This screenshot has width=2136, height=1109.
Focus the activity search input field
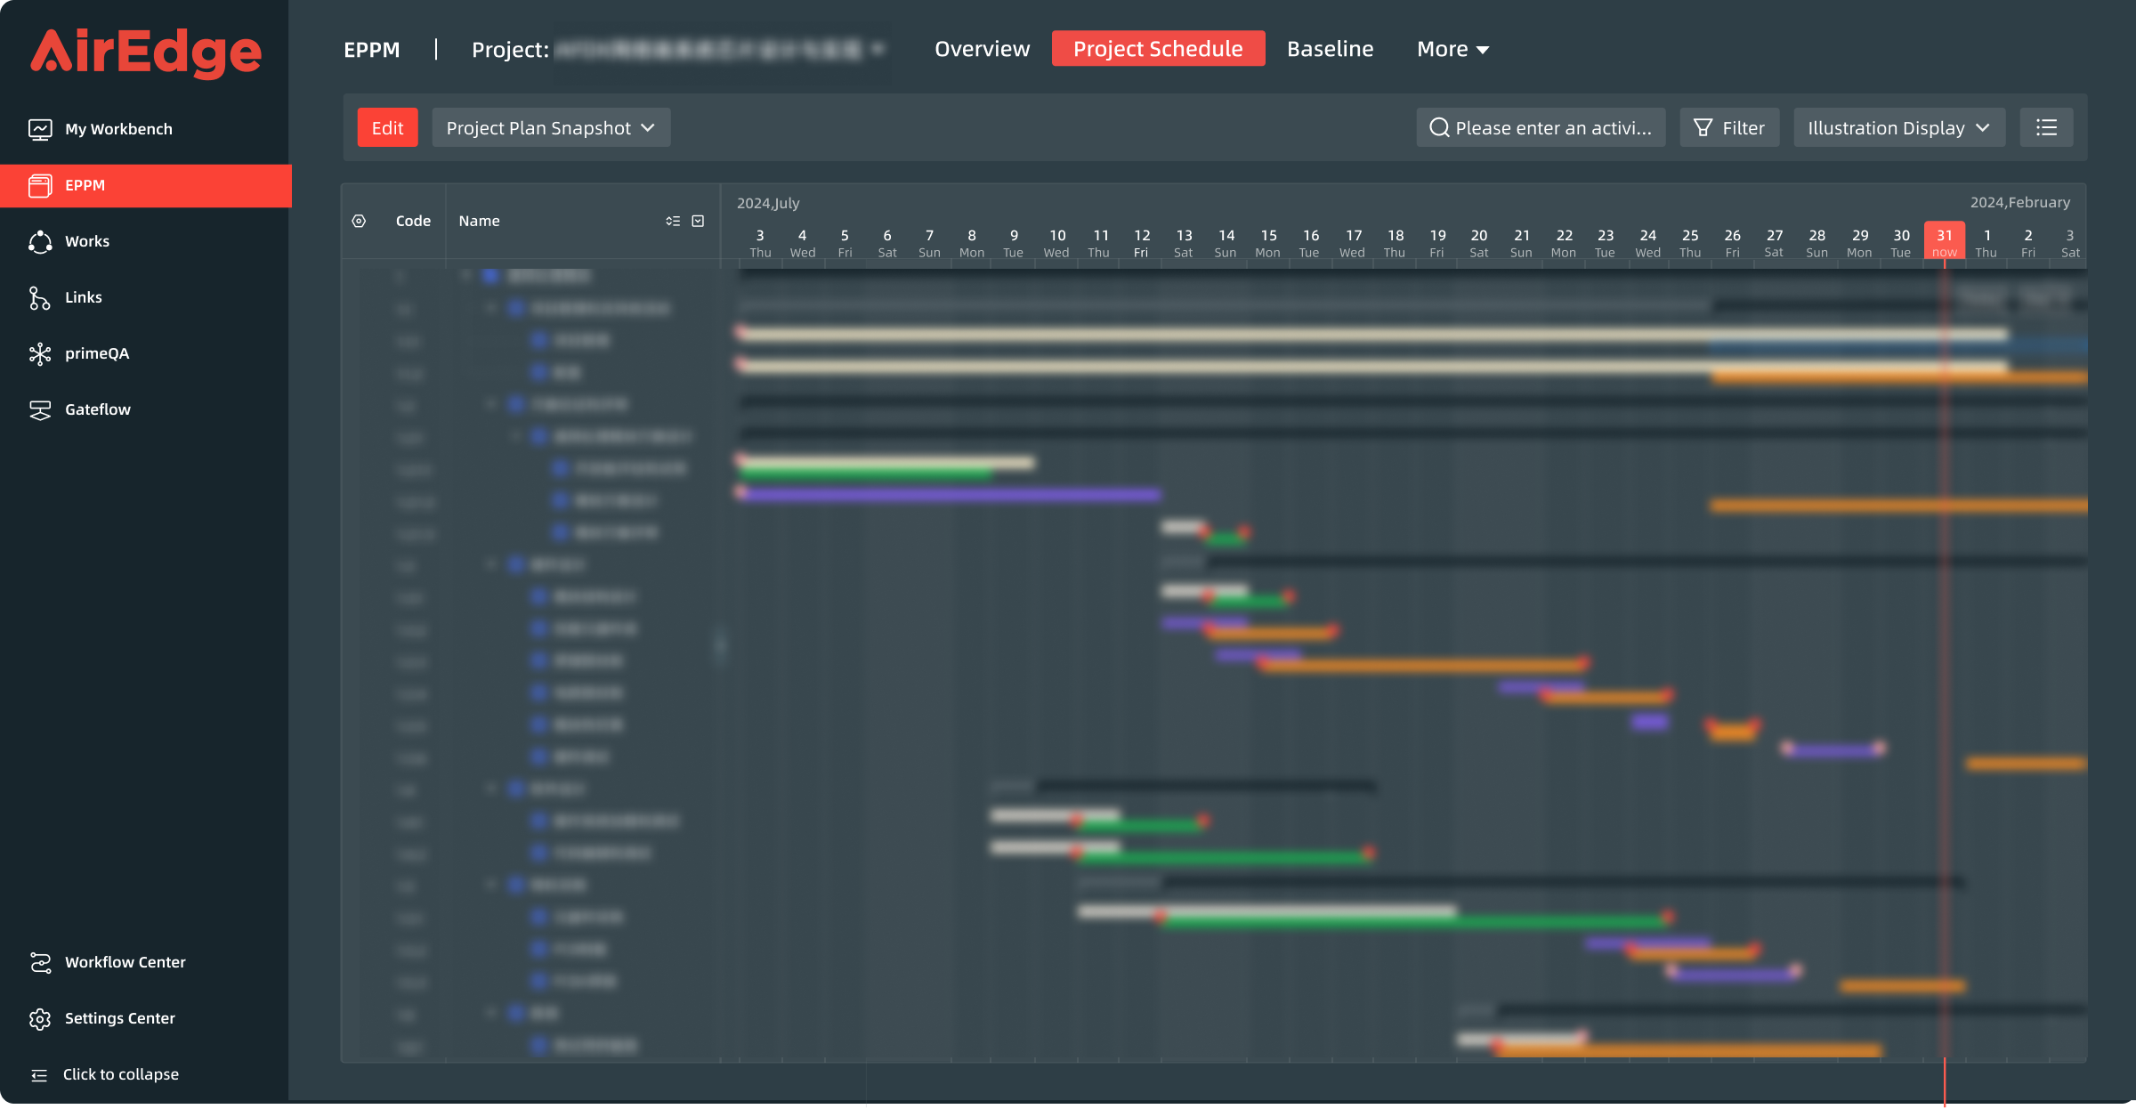click(1541, 127)
